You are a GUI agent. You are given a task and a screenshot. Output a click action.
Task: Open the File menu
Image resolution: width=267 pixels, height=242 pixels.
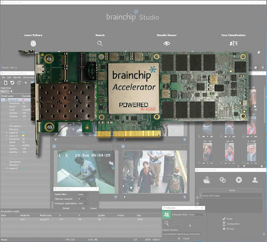pyautogui.click(x=3, y=78)
